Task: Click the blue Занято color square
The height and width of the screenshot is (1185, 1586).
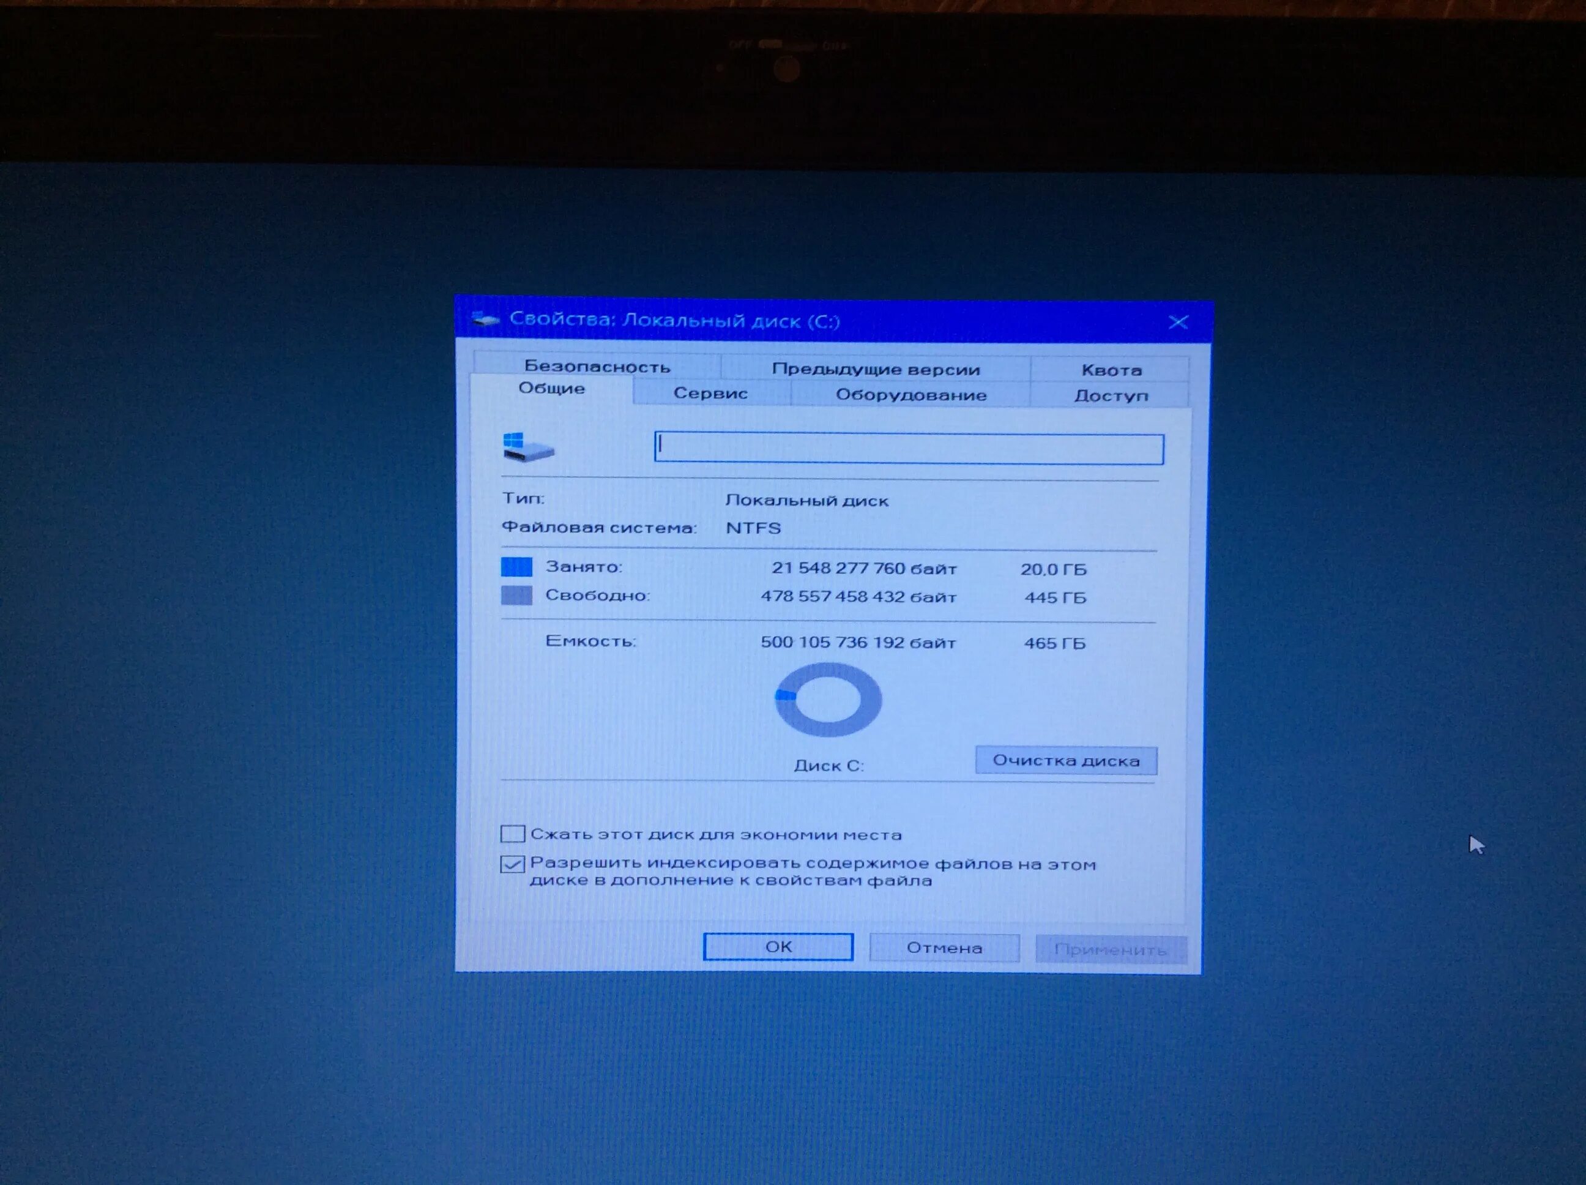Action: (x=516, y=567)
